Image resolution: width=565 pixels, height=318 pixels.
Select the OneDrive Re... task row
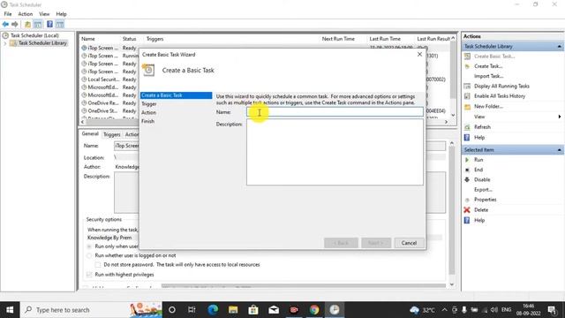click(109, 103)
